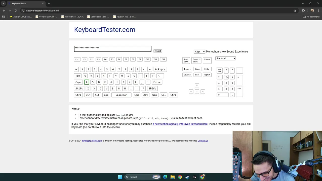This screenshot has height=181, width=322.
Task: Open the Volkswagen Golf 7 bookmark
Action: 47,17
